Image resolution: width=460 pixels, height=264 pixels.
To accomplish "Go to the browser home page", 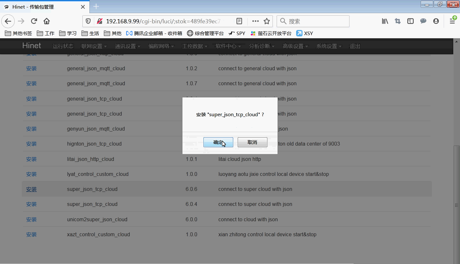I will [x=47, y=21].
